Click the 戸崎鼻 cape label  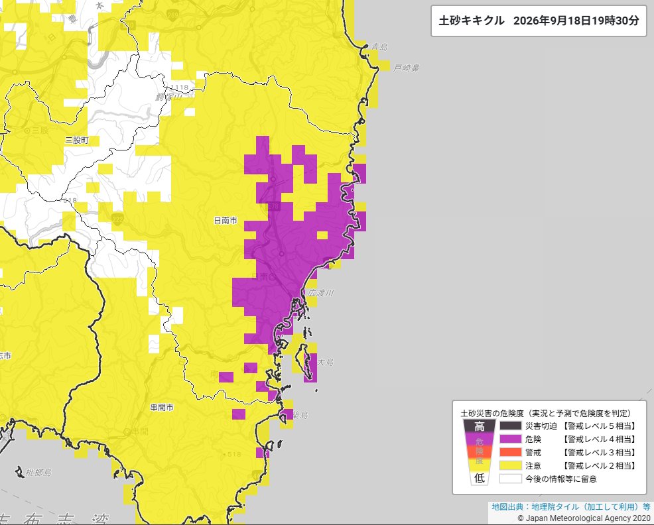pos(406,68)
